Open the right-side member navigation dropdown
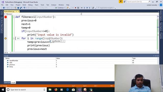Screen dimensions: 163x92 point(158,14)
